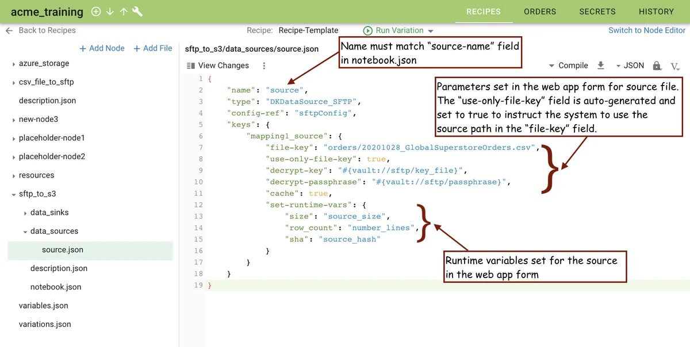690x347 pixels.
Task: Select notebook.json in the file tree
Action: [x=56, y=287]
